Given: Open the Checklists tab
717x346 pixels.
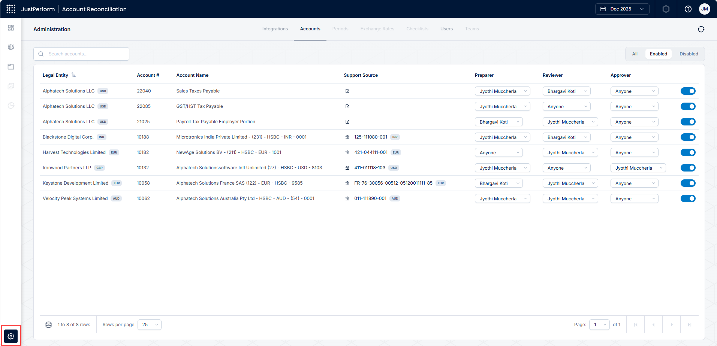Looking at the screenshot, I should click(x=418, y=29).
